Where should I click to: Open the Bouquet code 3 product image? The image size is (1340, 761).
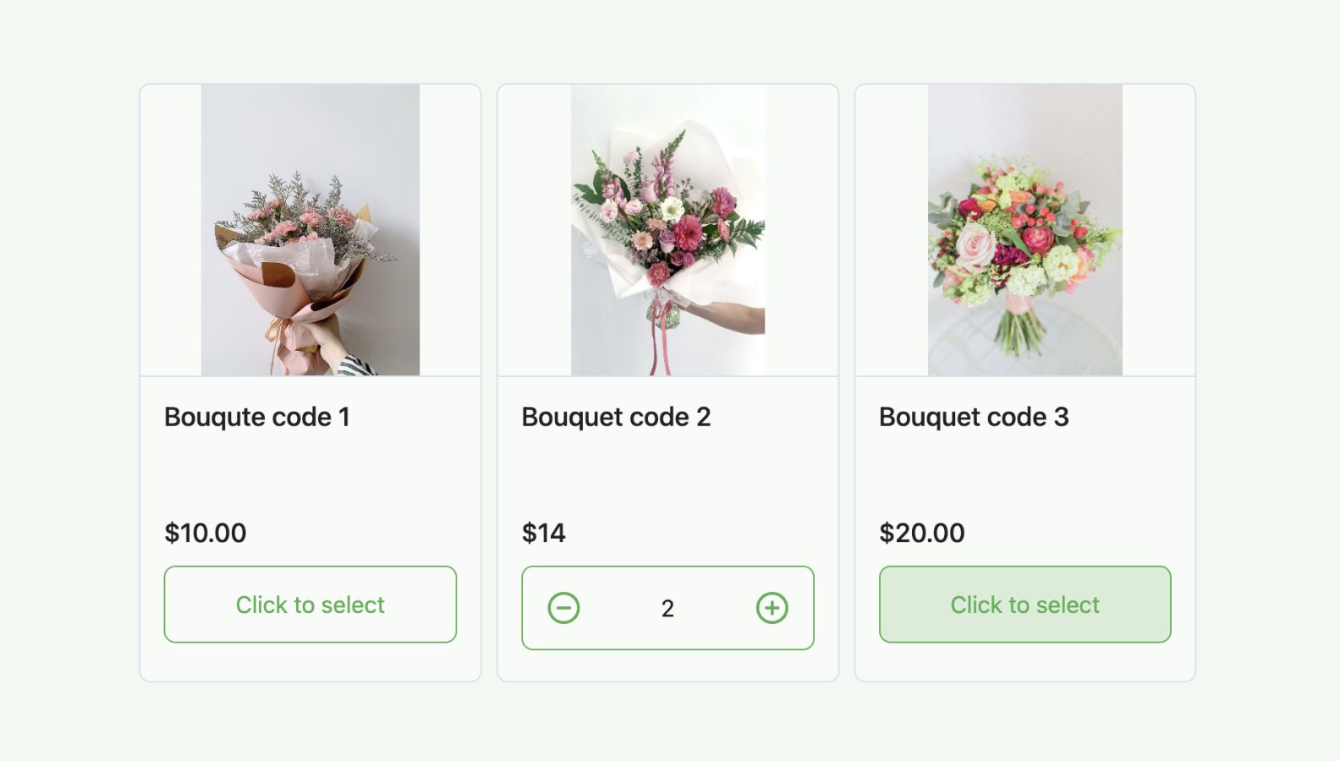coord(1024,228)
